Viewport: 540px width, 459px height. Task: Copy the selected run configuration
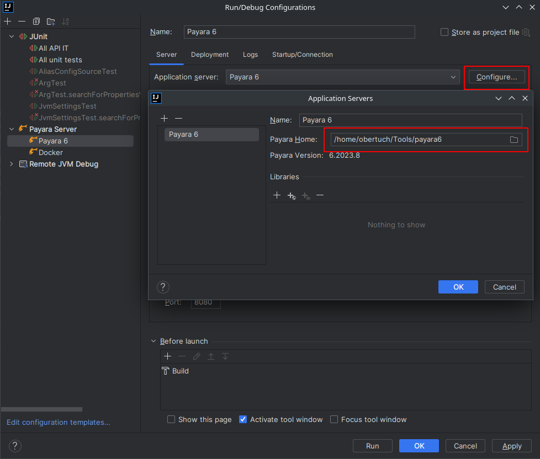[36, 21]
